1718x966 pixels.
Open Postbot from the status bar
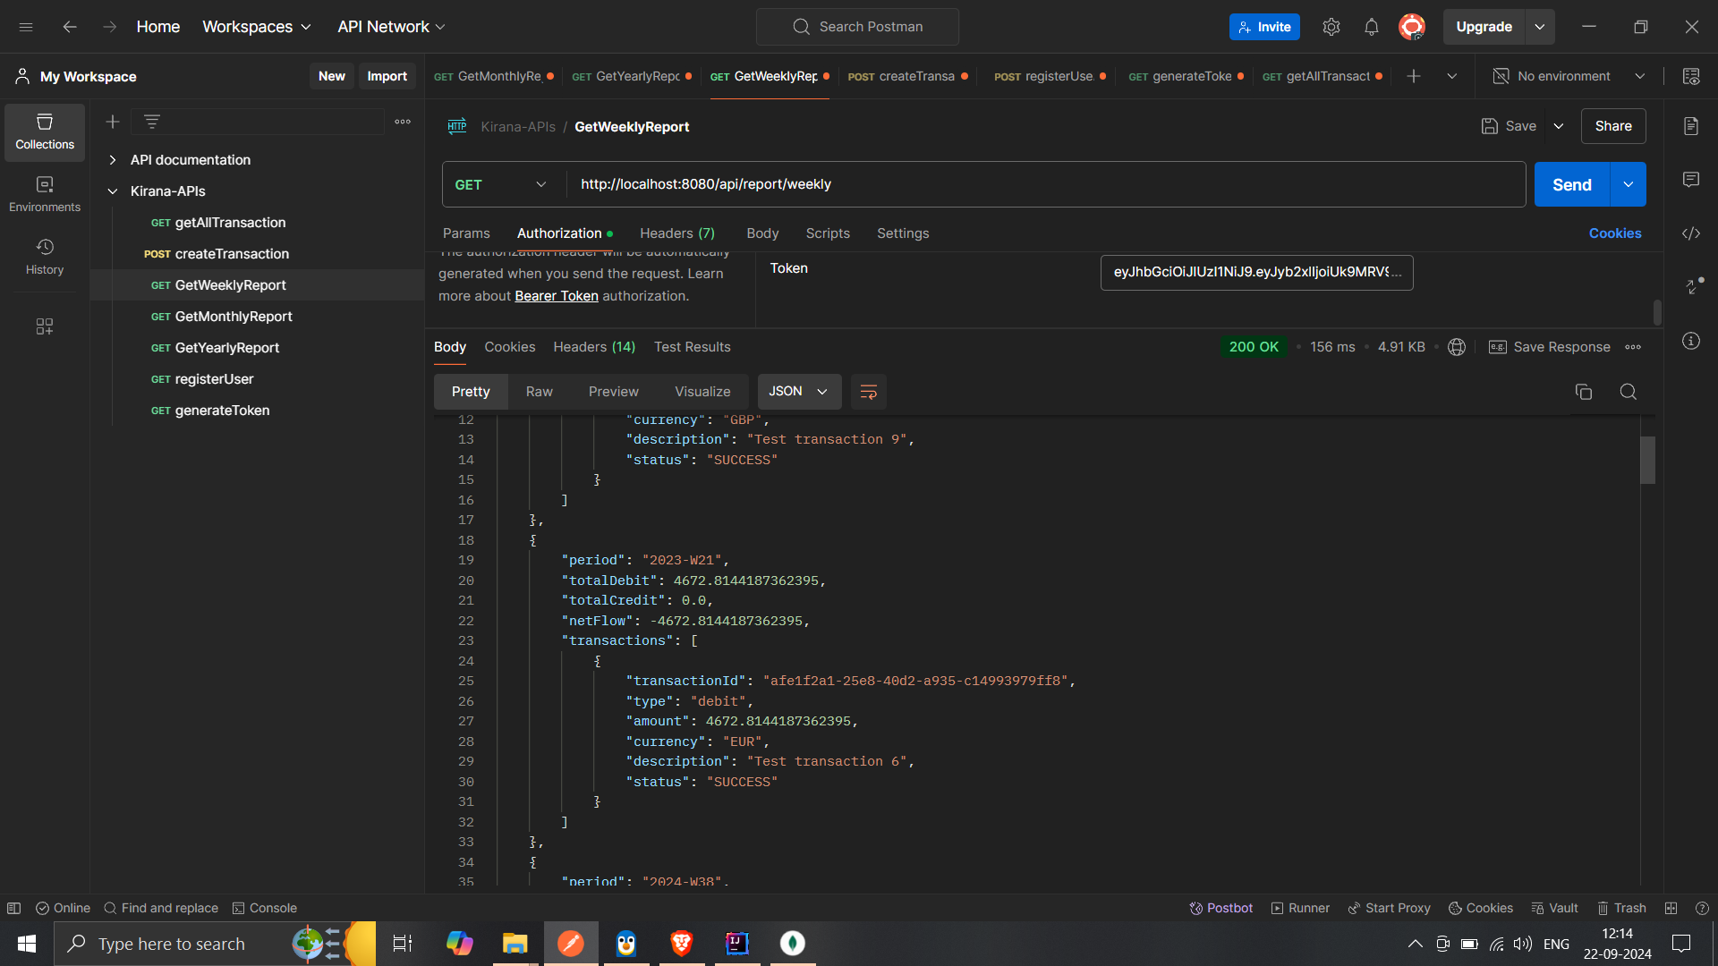click(1220, 908)
